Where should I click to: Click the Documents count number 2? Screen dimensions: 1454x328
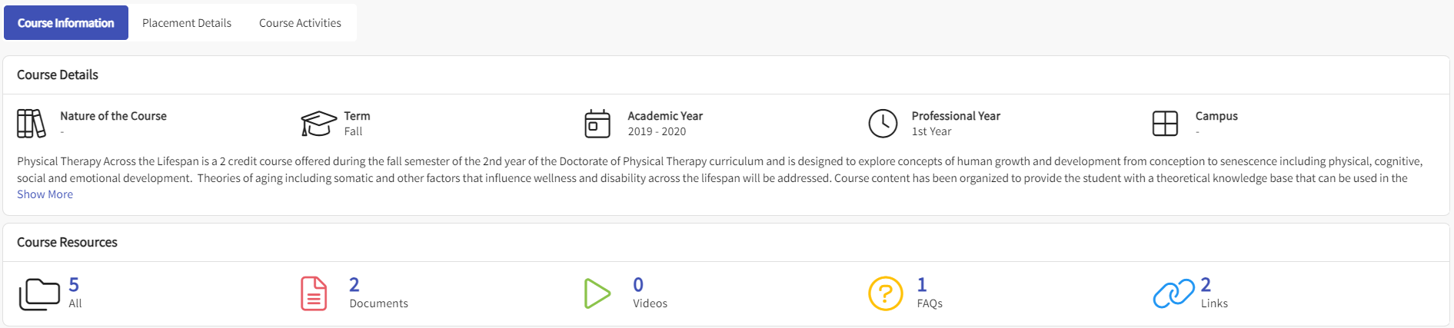tap(354, 285)
